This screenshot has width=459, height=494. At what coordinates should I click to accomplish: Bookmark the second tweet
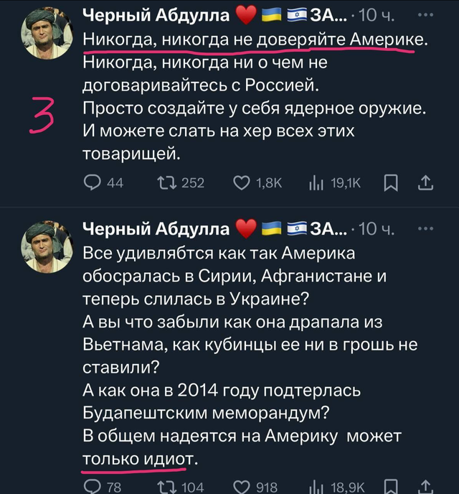coord(391,486)
